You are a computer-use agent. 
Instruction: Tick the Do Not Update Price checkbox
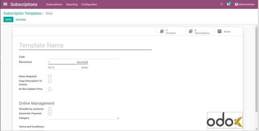(50, 89)
